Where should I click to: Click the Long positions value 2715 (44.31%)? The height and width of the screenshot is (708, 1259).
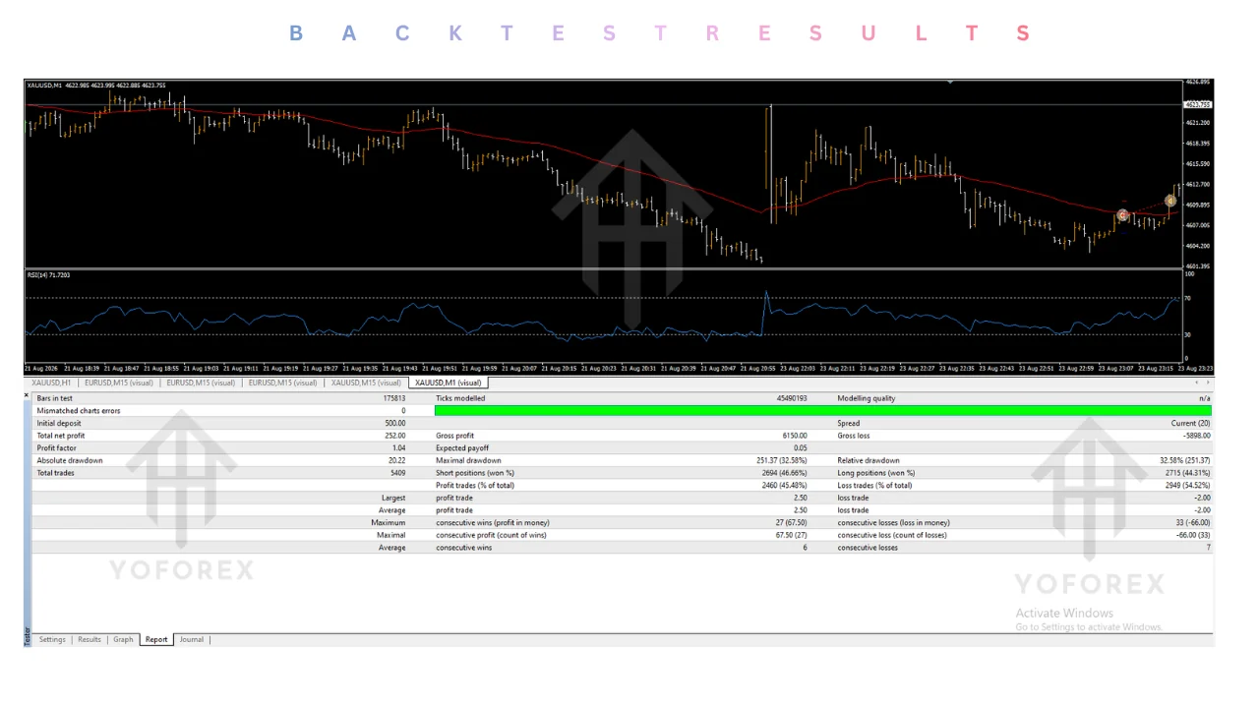1188,473
